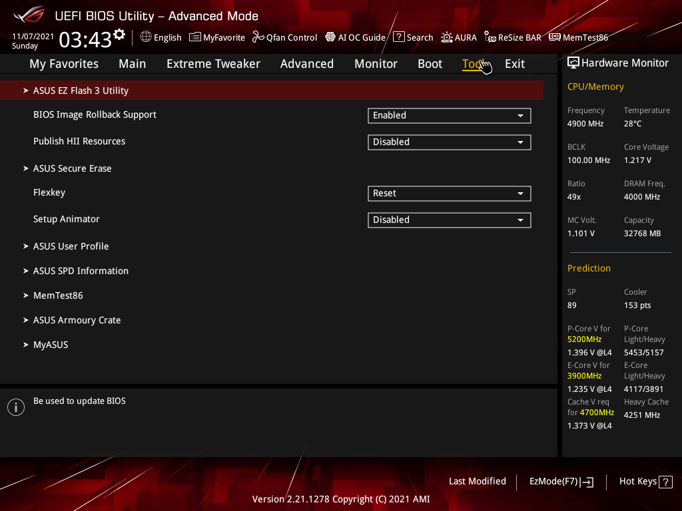Click the Last Modified button
Image resolution: width=682 pixels, height=511 pixels.
(x=477, y=482)
